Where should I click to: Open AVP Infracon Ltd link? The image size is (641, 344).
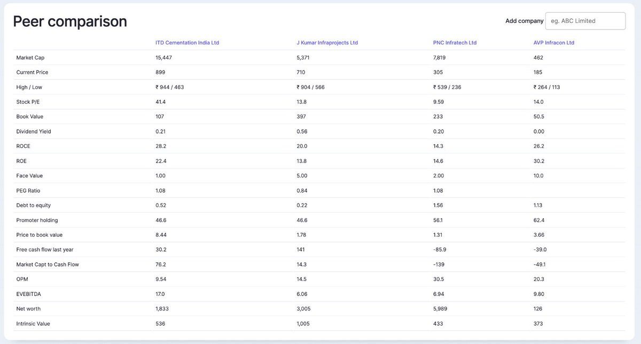tap(554, 43)
